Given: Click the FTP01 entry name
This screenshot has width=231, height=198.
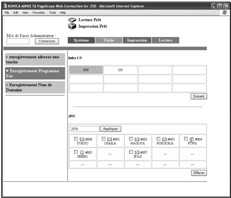Looking at the screenshot, I should (192, 143).
